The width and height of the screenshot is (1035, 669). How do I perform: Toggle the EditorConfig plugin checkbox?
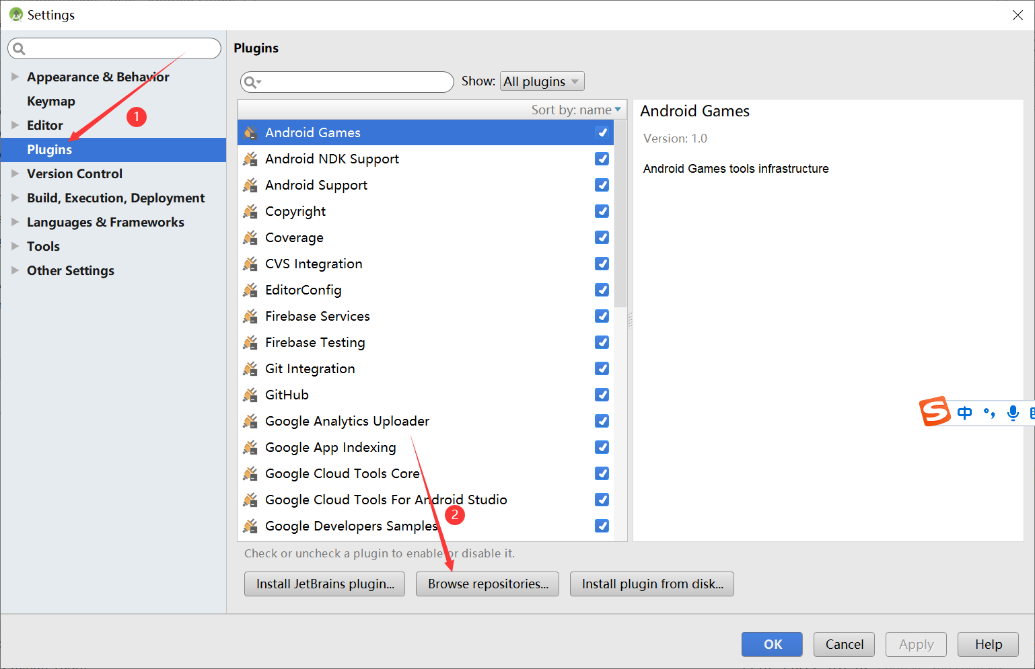pos(602,290)
